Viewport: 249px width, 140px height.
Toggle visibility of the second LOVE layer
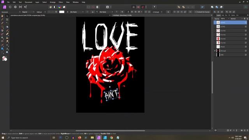(245, 26)
